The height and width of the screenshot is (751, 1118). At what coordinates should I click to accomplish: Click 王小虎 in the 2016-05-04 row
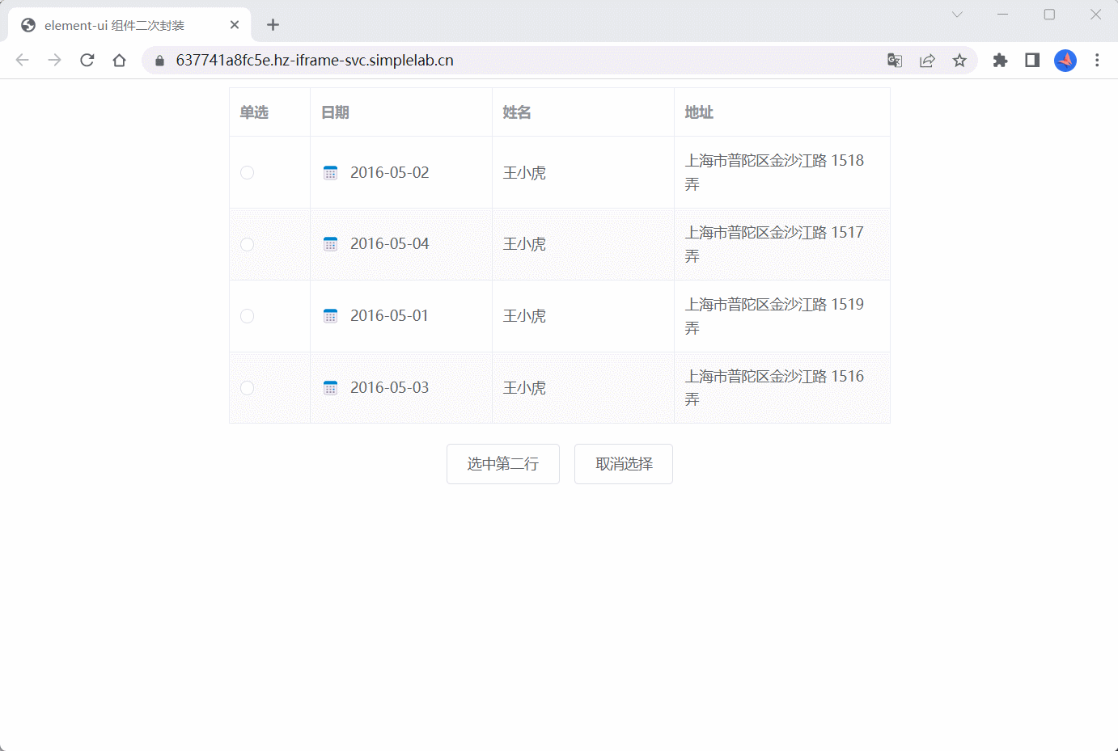pyautogui.click(x=524, y=244)
